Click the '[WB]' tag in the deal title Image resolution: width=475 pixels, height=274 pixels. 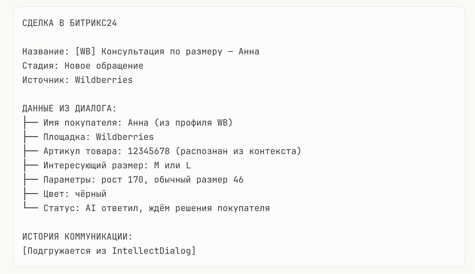click(x=85, y=52)
